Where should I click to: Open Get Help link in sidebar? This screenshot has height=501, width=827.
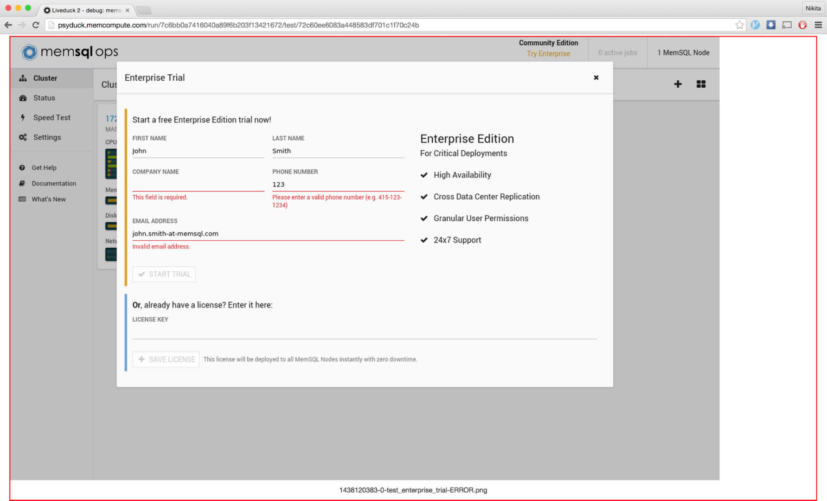[44, 167]
